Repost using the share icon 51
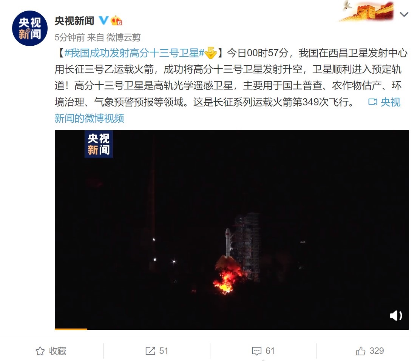The height and width of the screenshot is (361, 420). 157,351
